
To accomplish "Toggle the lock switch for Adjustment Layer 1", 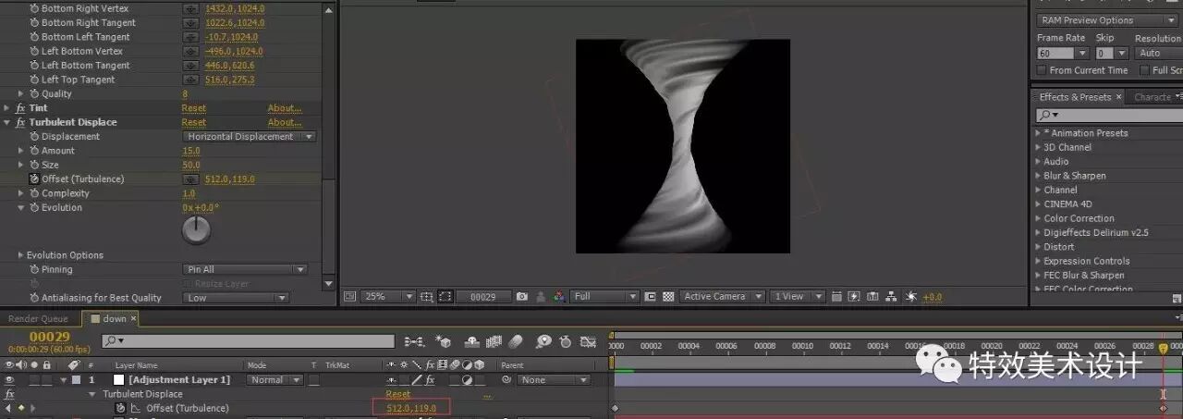I will click(x=46, y=379).
